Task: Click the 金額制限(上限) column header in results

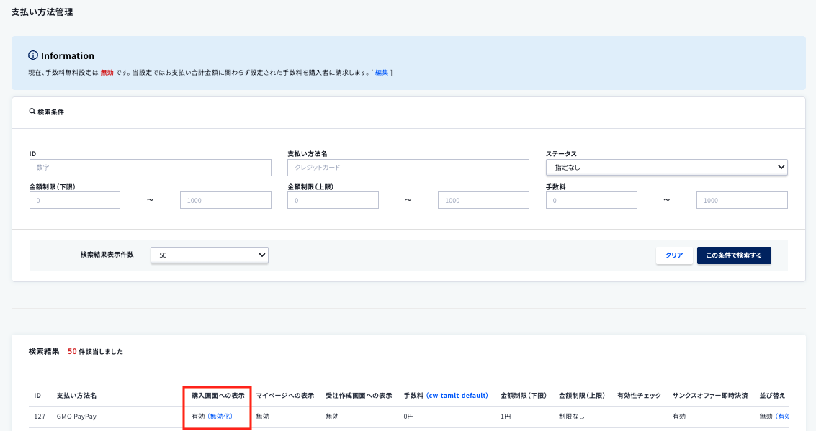Action: click(x=582, y=396)
